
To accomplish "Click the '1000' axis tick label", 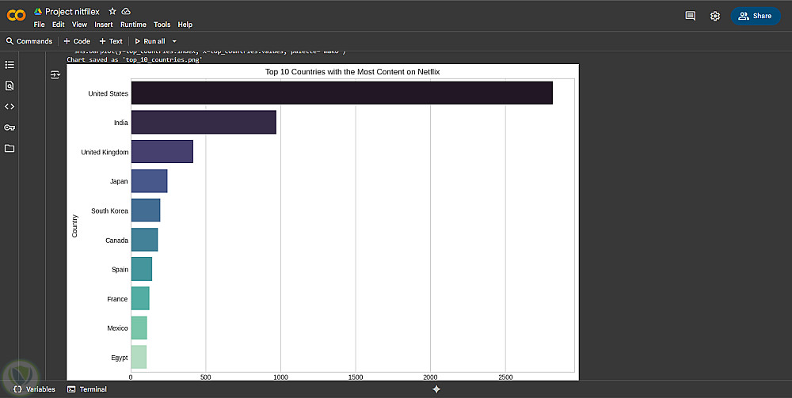I will 280,377.
